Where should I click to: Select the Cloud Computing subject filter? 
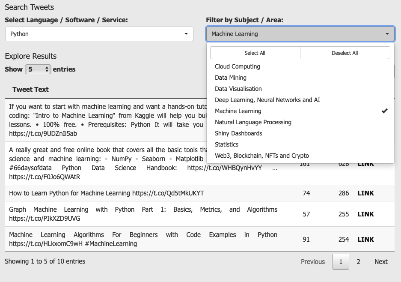click(x=237, y=66)
